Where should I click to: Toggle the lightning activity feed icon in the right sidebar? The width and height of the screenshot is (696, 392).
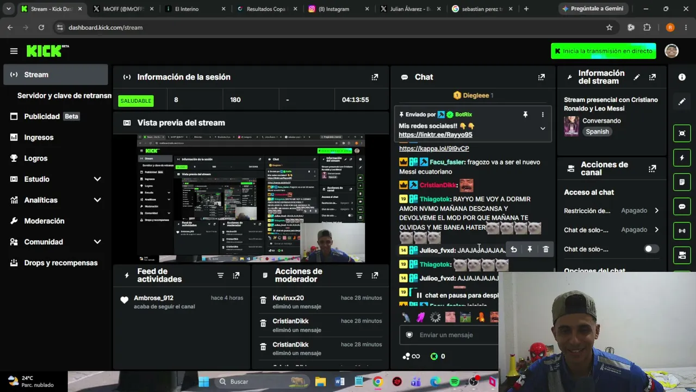pyautogui.click(x=682, y=158)
